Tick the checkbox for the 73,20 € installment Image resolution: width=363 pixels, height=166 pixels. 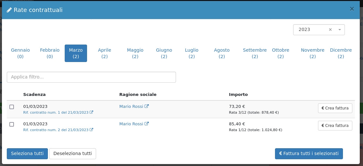[x=12, y=107]
